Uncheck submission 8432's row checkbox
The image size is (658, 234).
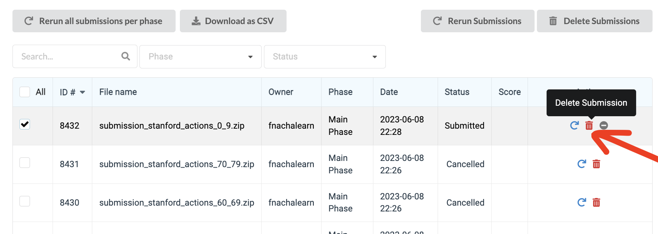(x=25, y=124)
